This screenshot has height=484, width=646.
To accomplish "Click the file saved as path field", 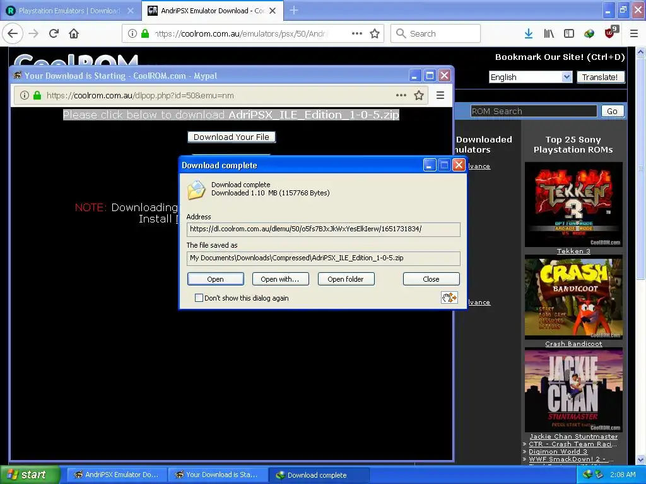I will (x=324, y=258).
